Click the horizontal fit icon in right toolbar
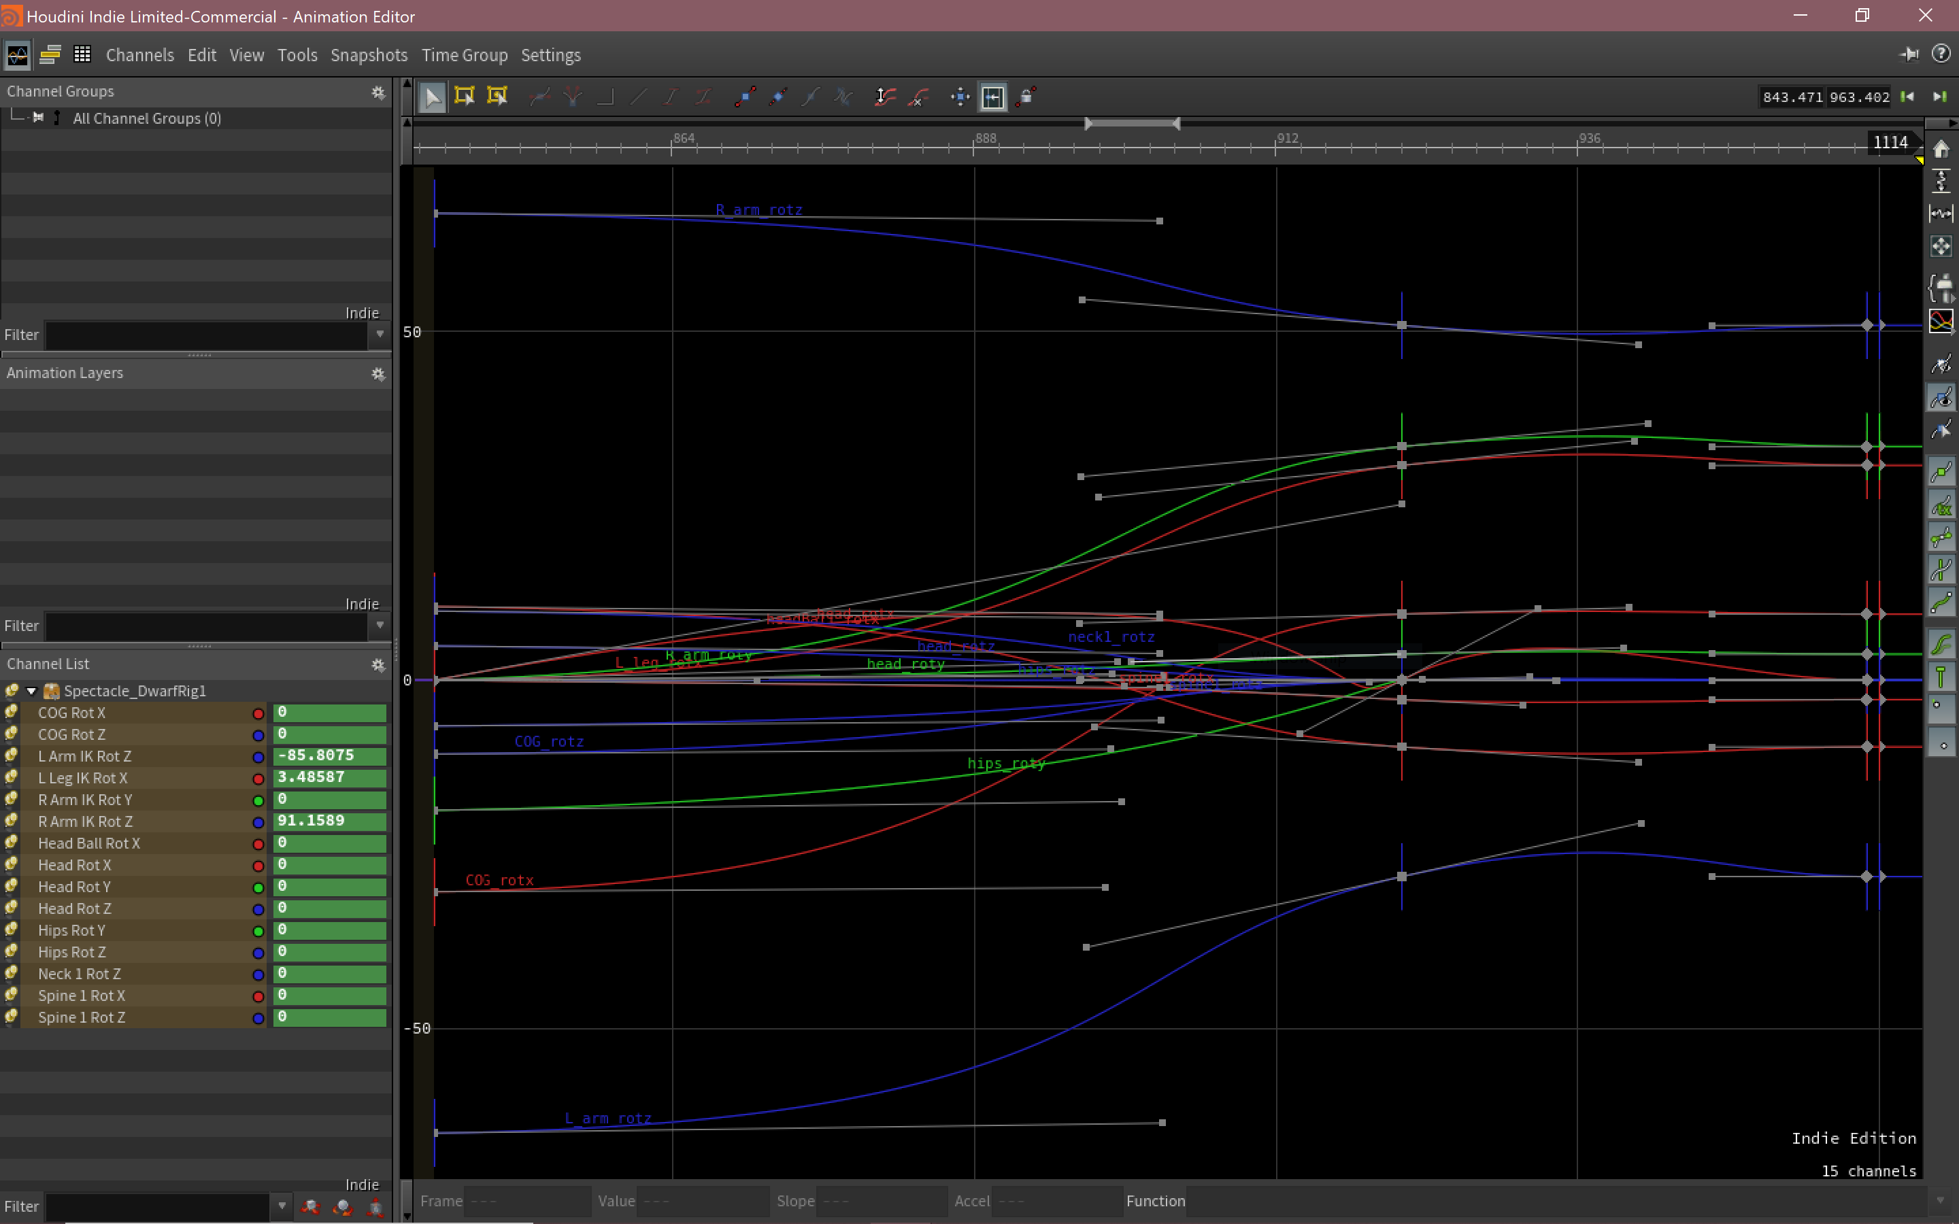 pyautogui.click(x=1941, y=213)
